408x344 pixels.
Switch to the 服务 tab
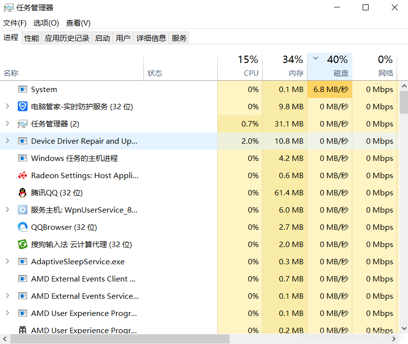pyautogui.click(x=179, y=38)
